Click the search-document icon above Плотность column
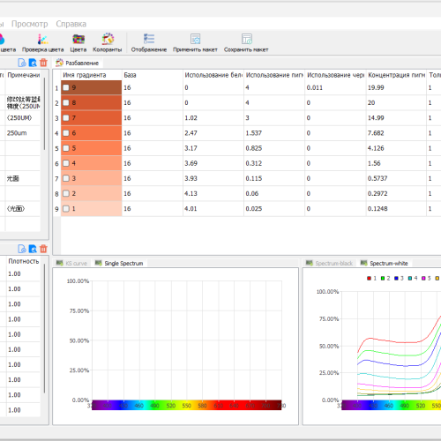The width and height of the screenshot is (441, 441). (33, 249)
